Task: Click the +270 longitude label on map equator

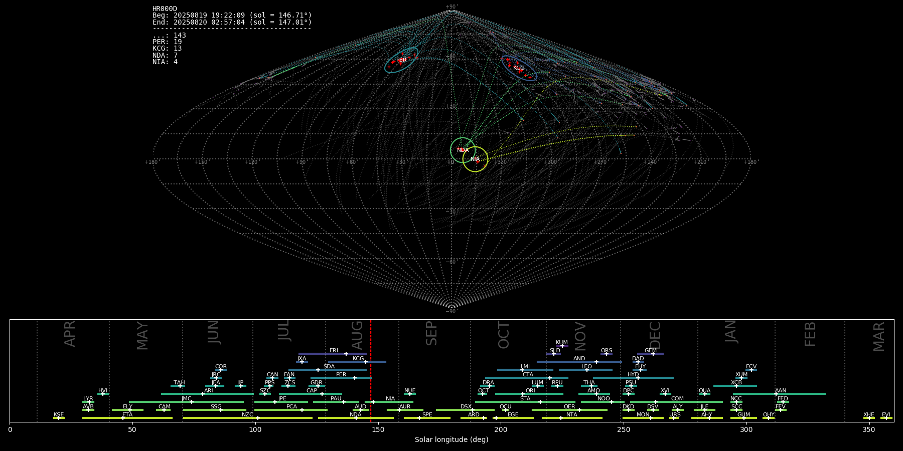Action: point(600,162)
